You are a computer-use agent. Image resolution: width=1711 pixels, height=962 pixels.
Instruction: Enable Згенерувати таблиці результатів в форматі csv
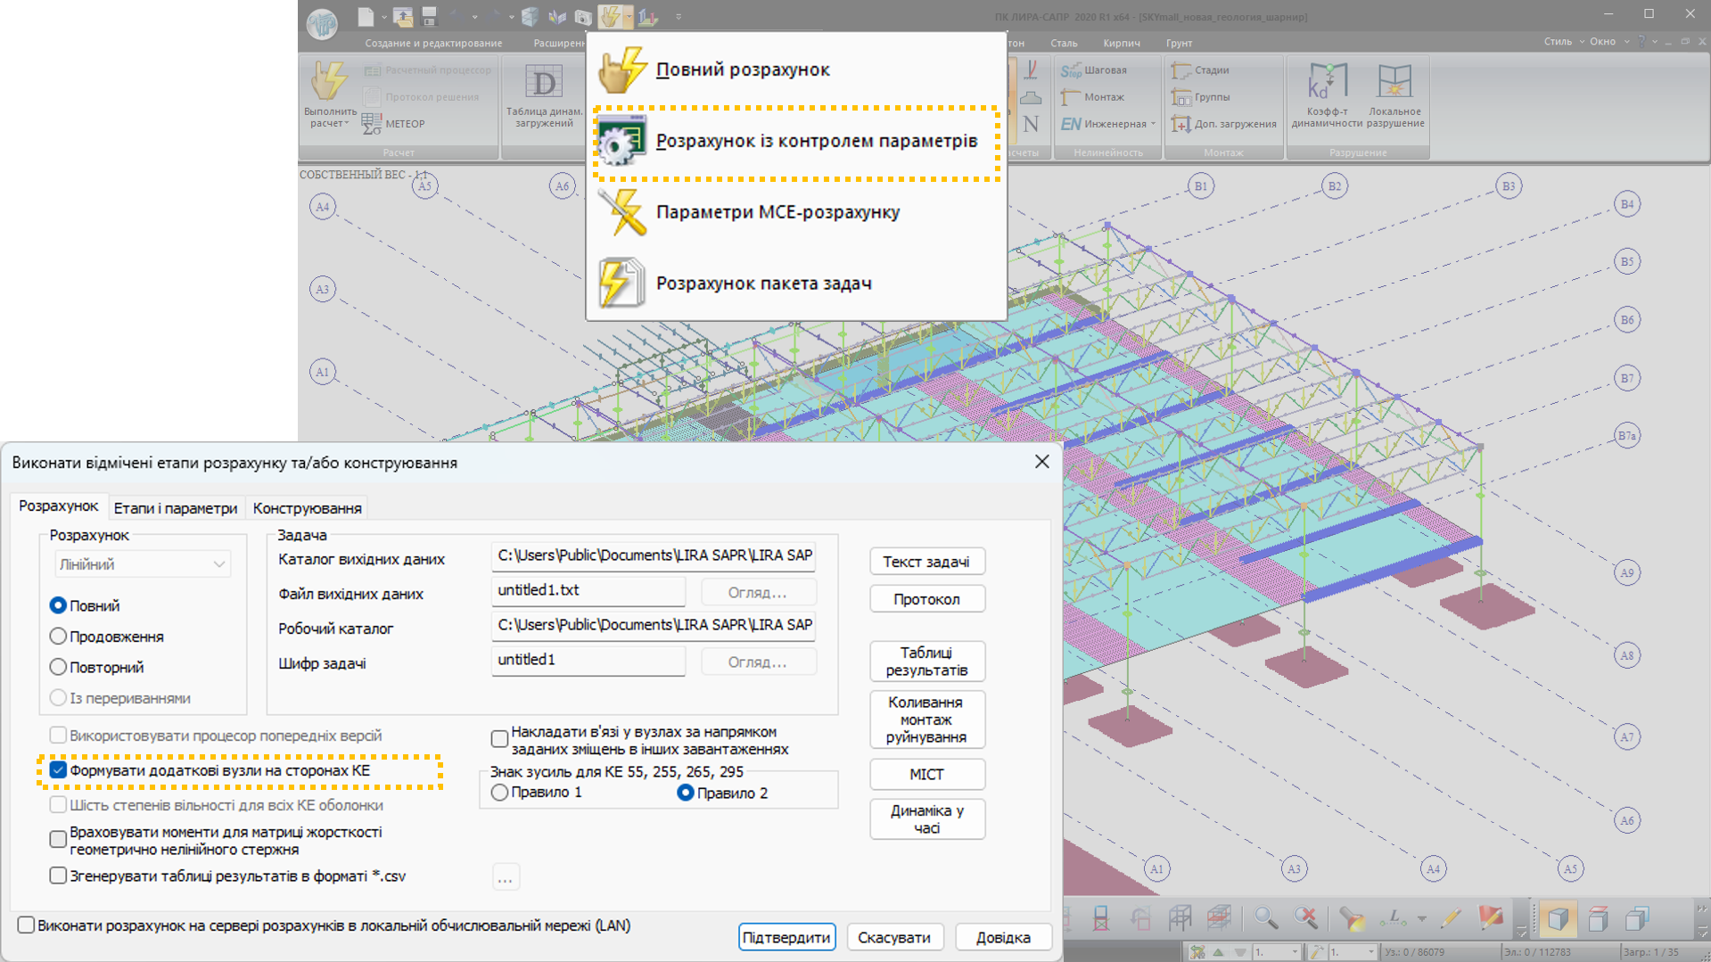59,876
